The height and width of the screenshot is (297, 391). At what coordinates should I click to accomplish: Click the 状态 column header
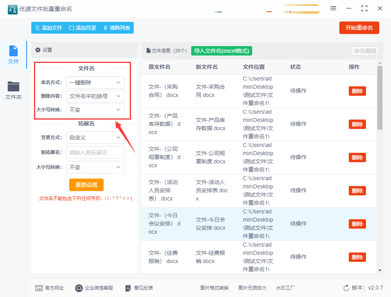tap(296, 67)
